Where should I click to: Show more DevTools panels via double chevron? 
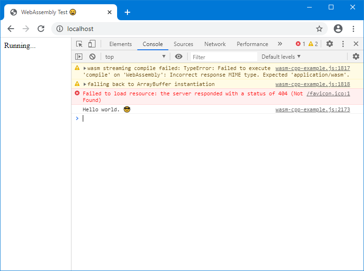point(280,44)
